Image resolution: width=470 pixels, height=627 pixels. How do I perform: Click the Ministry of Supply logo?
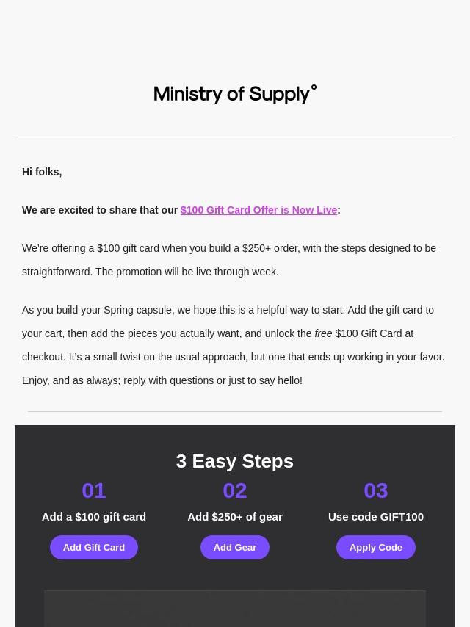coord(235,94)
